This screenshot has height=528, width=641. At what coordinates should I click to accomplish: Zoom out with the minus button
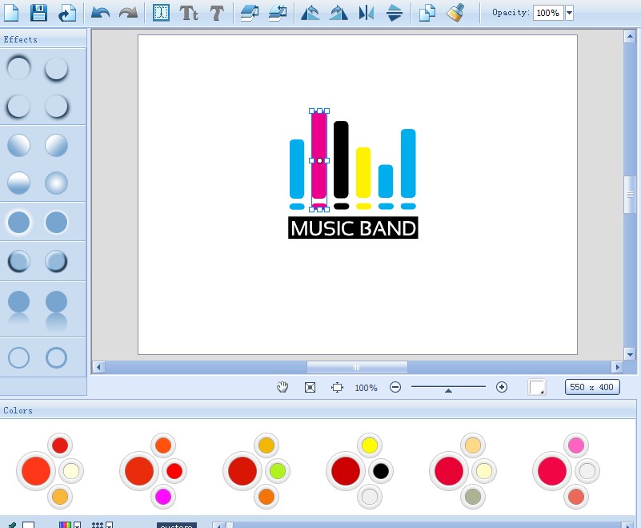tap(395, 387)
